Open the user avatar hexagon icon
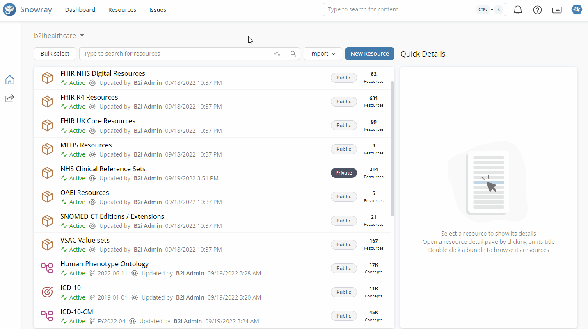 coord(577,10)
